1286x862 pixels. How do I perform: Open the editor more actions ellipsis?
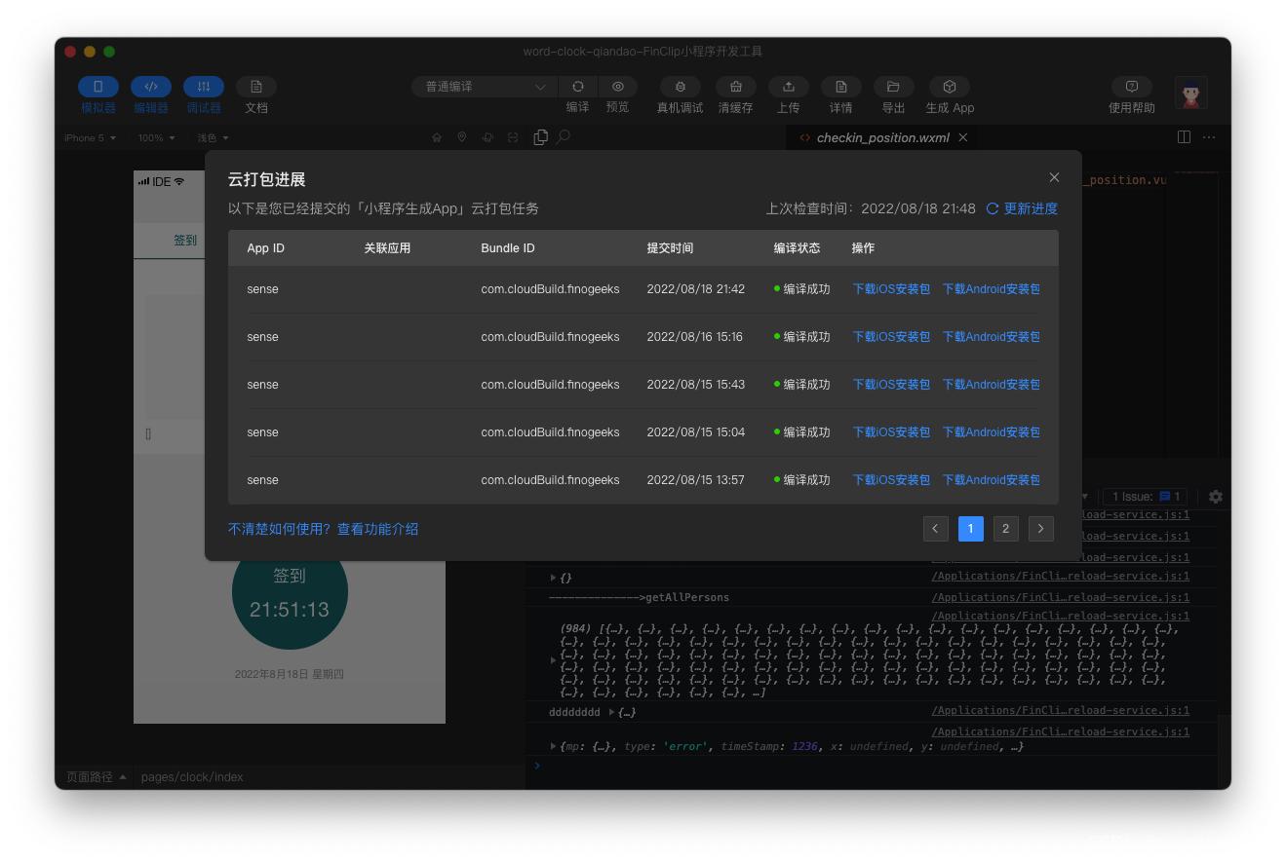coord(1209,137)
